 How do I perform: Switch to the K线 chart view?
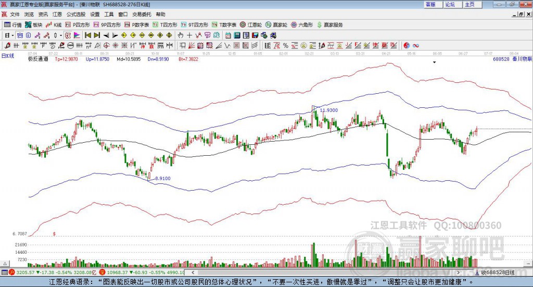[54, 25]
